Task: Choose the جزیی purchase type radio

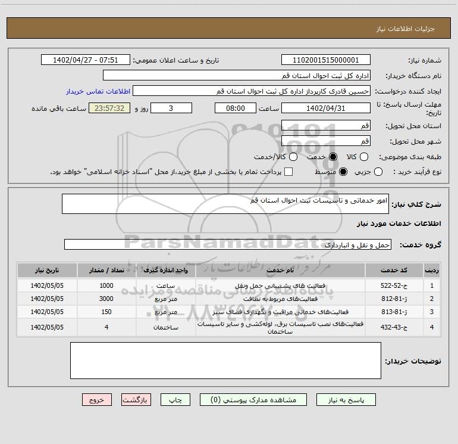Action: 378,172
